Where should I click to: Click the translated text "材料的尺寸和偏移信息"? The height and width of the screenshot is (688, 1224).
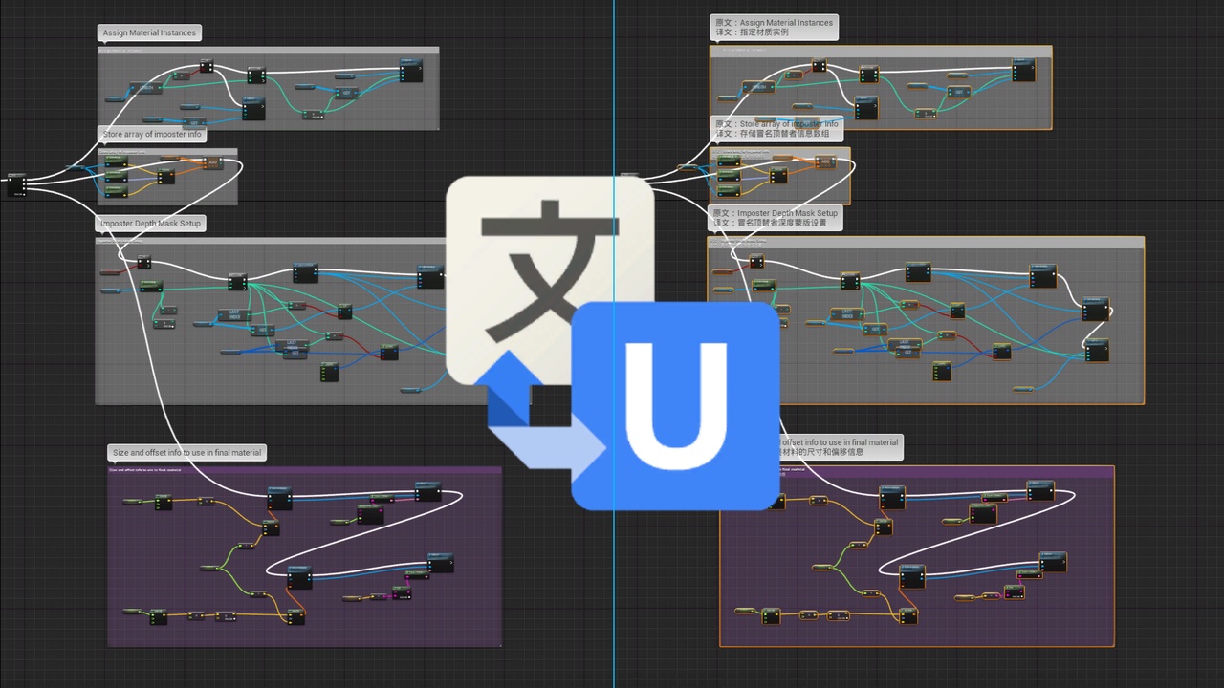click(x=823, y=452)
